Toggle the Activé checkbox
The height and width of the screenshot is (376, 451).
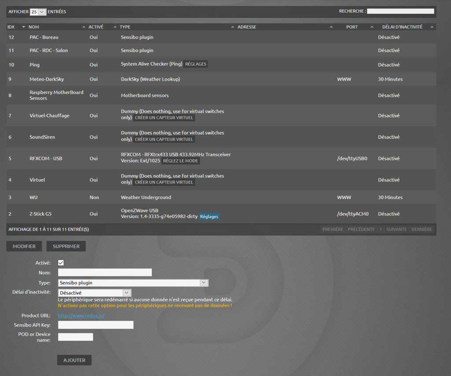(61, 263)
